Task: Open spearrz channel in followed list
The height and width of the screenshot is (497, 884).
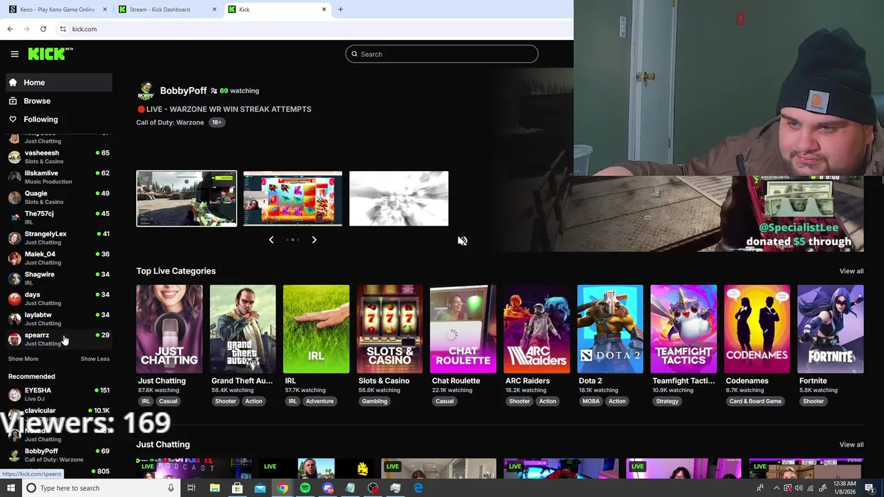Action: click(59, 339)
